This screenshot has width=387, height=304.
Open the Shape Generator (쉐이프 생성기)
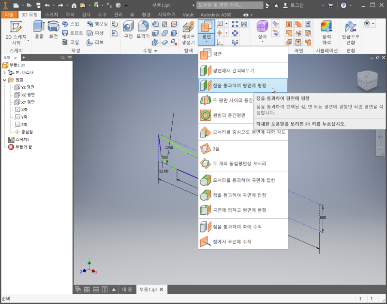coord(188,32)
